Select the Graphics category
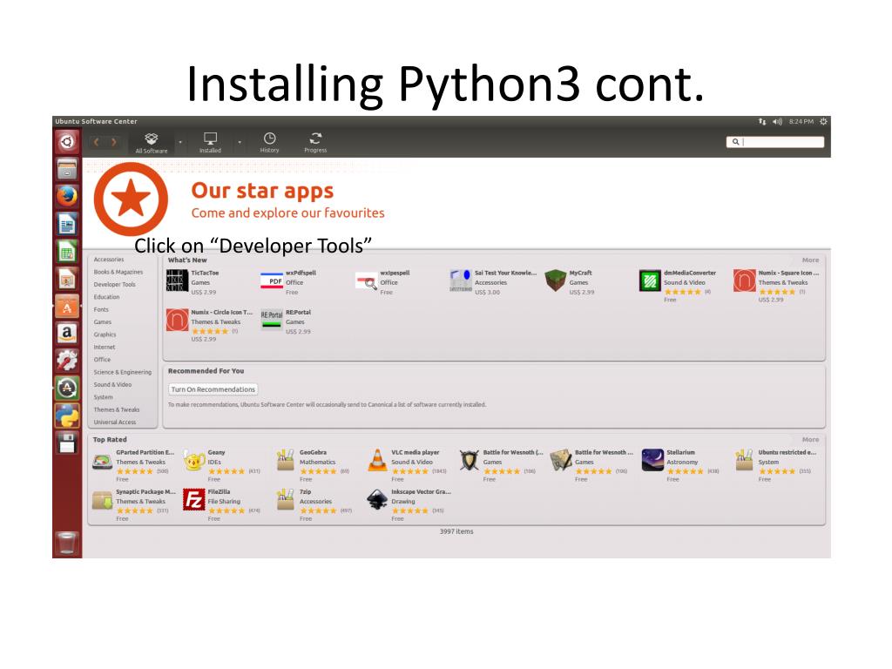892x669 pixels. (105, 334)
